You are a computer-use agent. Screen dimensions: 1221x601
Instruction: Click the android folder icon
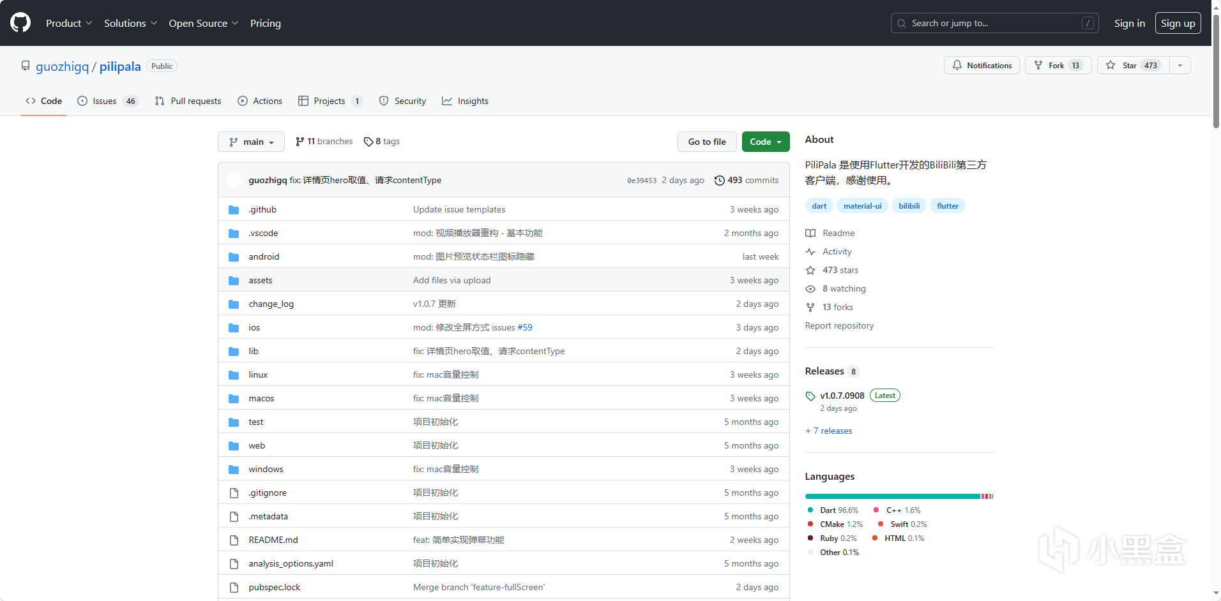point(234,256)
